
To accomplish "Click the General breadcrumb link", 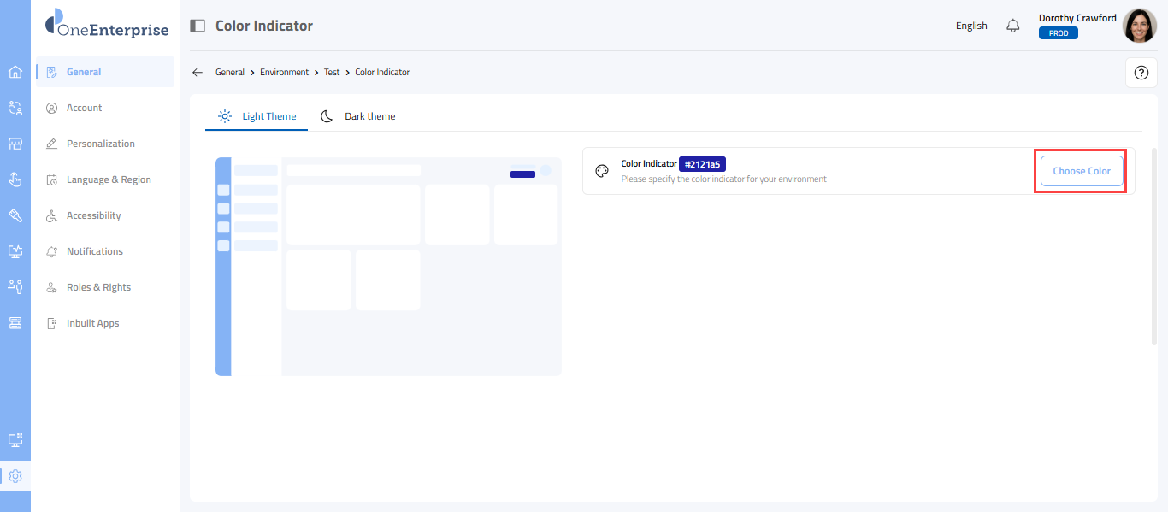I will click(x=229, y=73).
